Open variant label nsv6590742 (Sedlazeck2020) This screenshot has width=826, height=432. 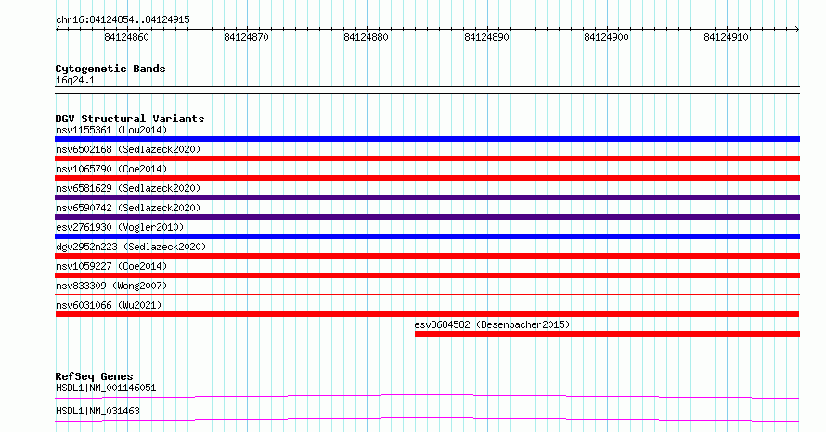pyautogui.click(x=128, y=208)
